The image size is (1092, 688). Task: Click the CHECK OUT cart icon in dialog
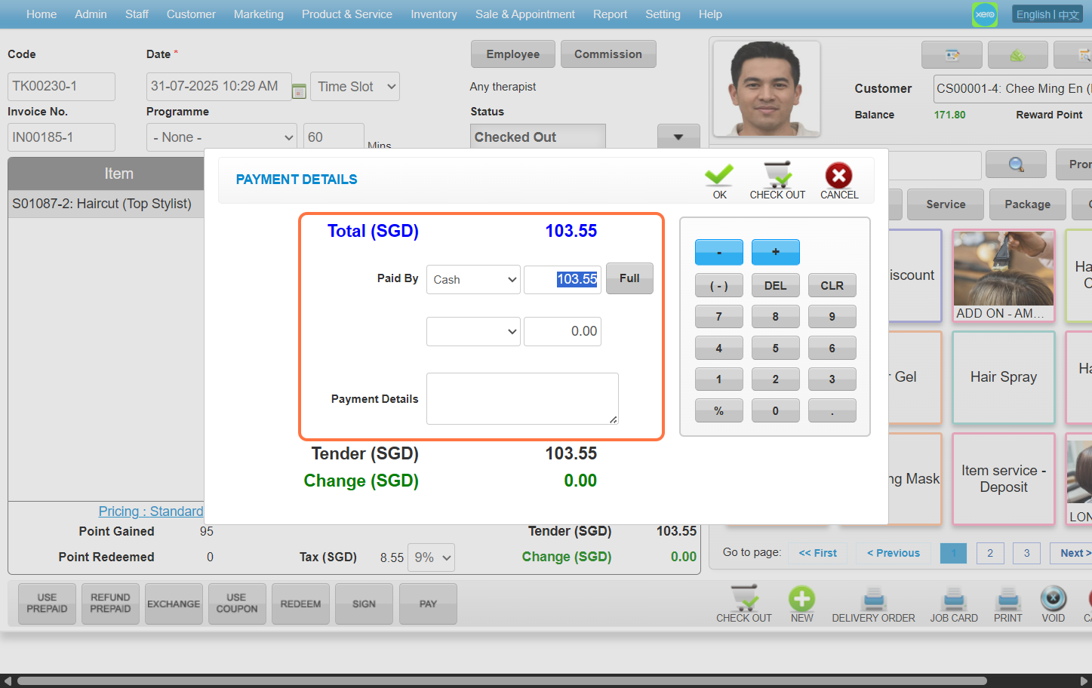click(777, 176)
